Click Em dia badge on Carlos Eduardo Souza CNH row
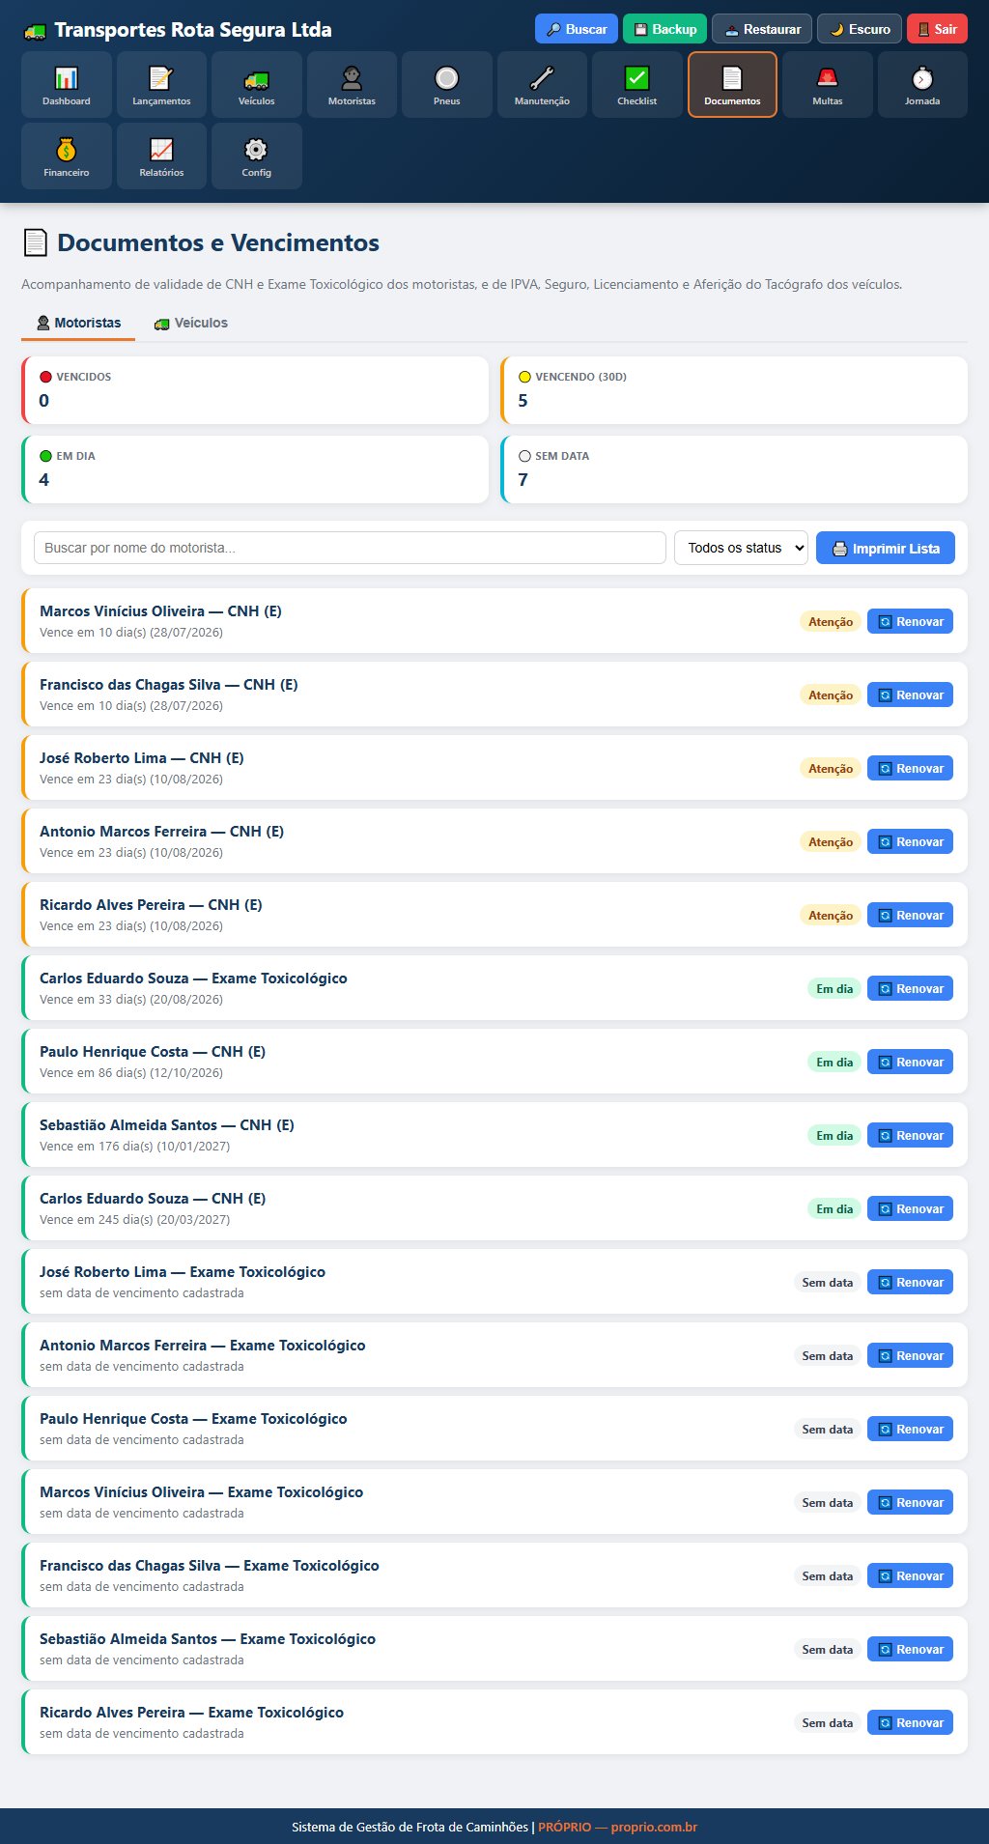 (x=834, y=1208)
